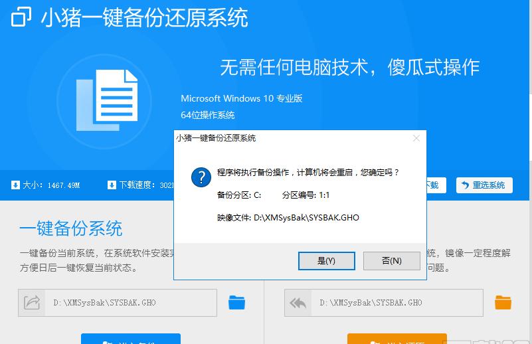Click the blue question mark icon
Screen dimensions: 532x344
201,177
